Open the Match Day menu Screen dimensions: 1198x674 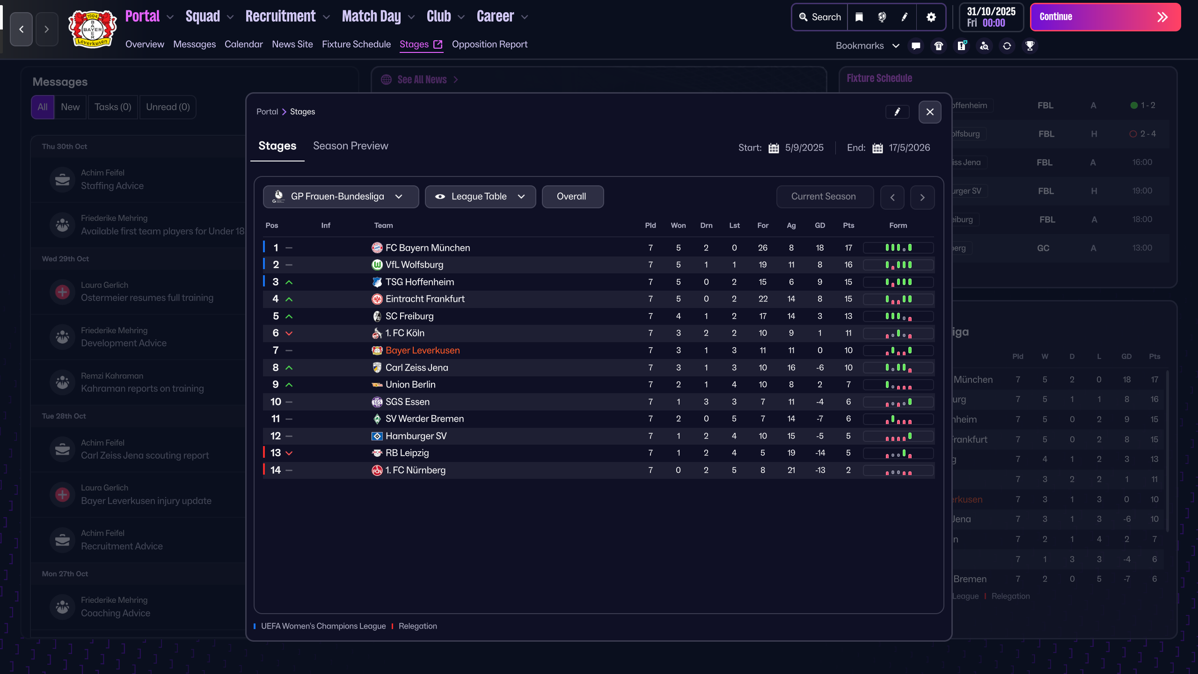point(372,15)
